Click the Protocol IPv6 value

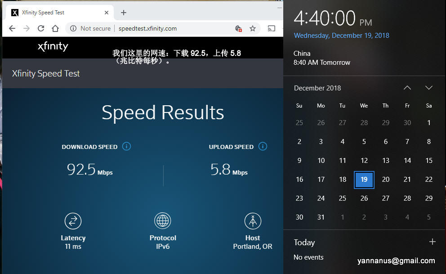[x=163, y=247]
